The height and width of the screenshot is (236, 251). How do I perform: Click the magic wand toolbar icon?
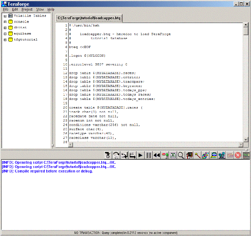coord(197,155)
